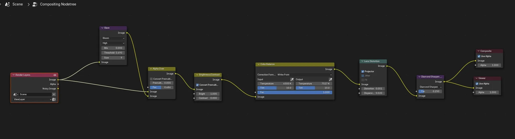Open the scene browse icon in Render Layers
The height and width of the screenshot is (139, 515).
point(16,94)
